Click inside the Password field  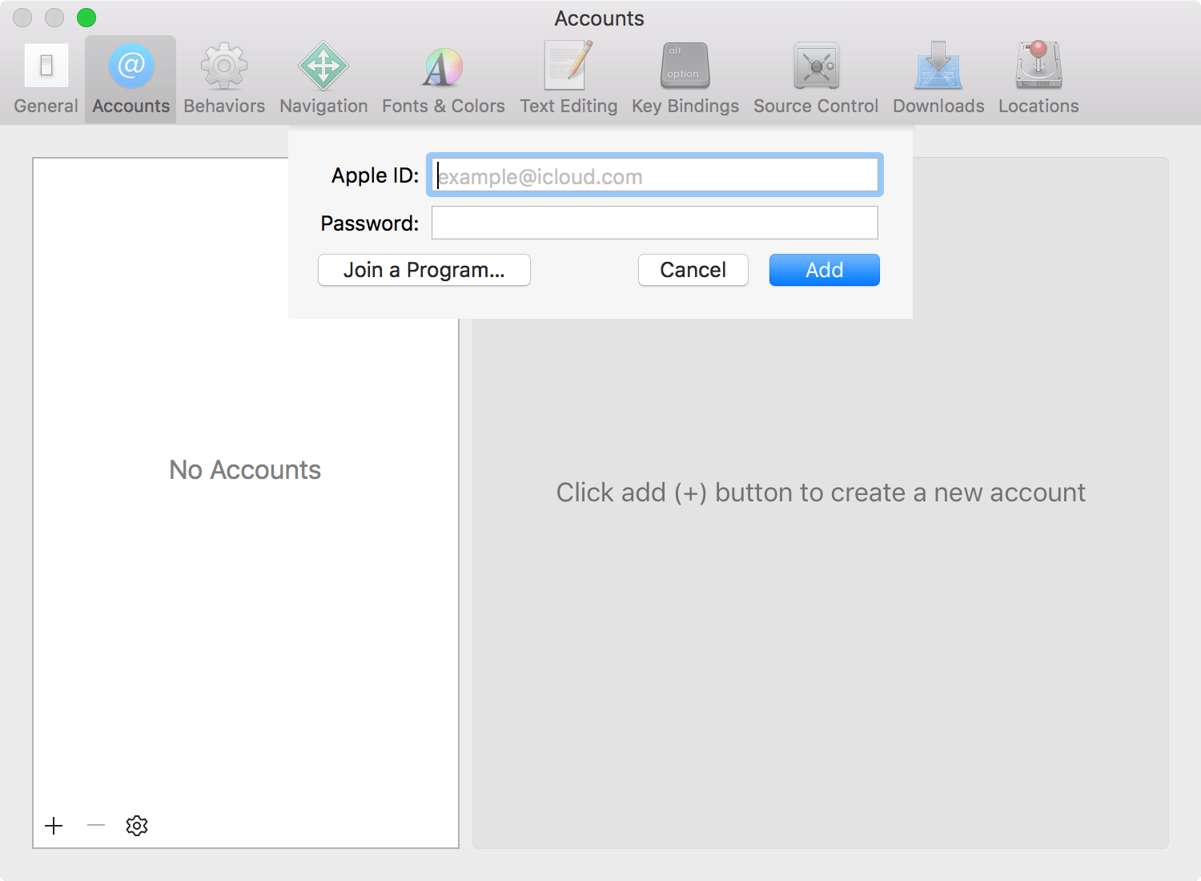654,223
